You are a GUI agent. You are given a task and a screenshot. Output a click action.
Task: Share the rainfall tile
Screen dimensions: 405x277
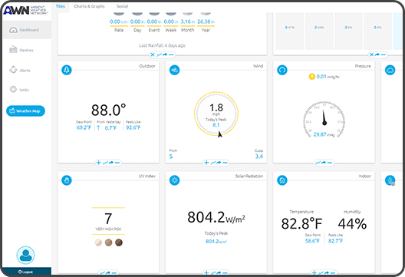click(165, 54)
